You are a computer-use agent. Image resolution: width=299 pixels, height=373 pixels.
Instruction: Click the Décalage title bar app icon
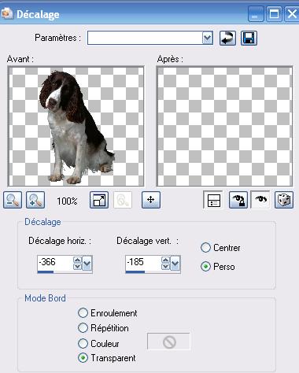(x=6, y=13)
